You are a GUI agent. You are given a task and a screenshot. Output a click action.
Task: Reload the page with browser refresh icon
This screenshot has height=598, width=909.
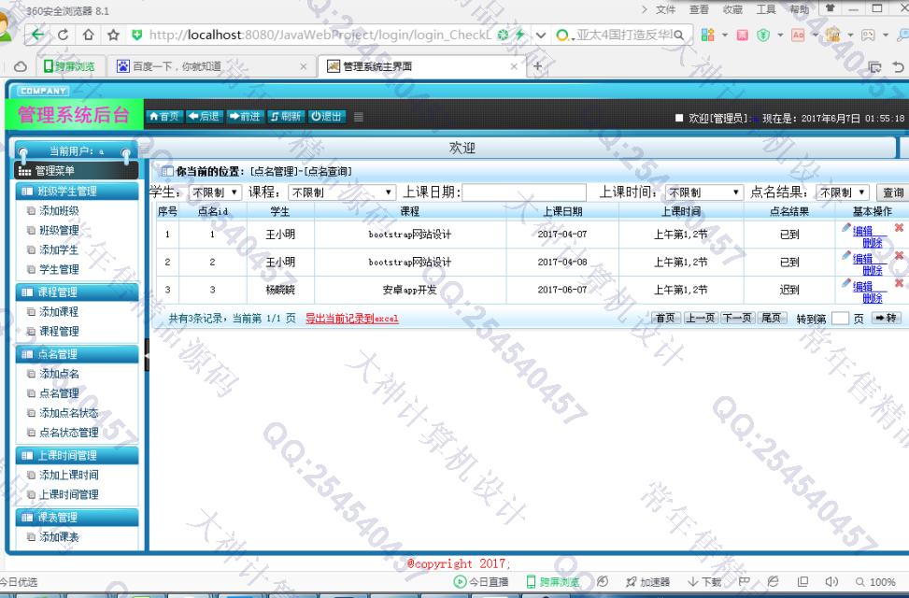click(63, 35)
